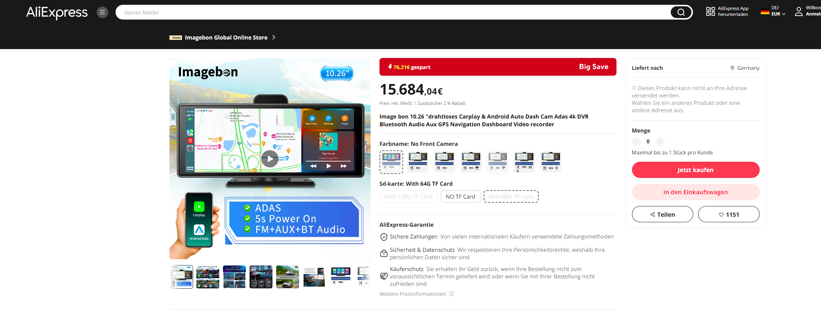The height and width of the screenshot is (312, 821).
Task: Click the search magnifier button
Action: (681, 12)
